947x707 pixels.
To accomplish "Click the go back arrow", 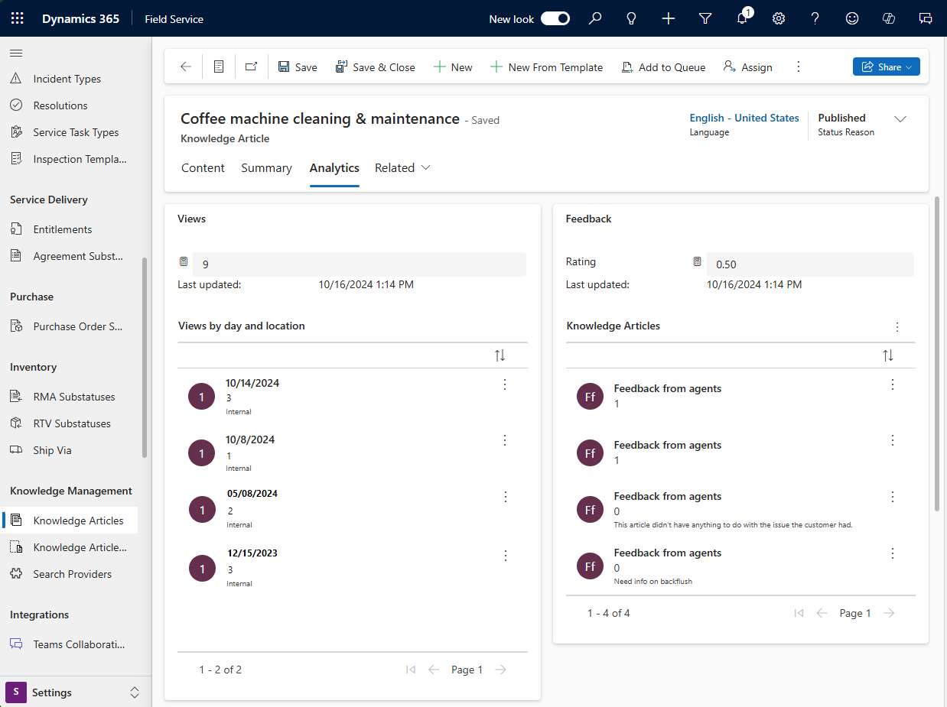I will [186, 67].
